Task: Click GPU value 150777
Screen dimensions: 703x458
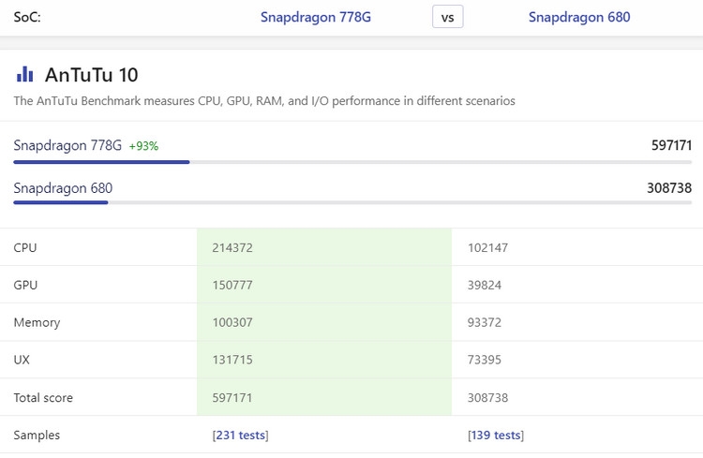Action: click(x=232, y=285)
